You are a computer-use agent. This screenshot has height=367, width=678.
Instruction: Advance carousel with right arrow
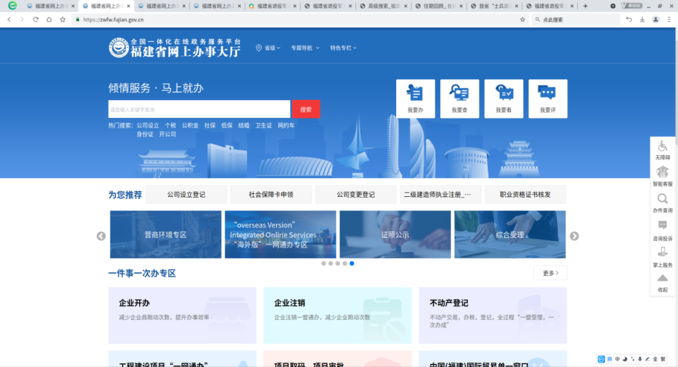point(574,236)
